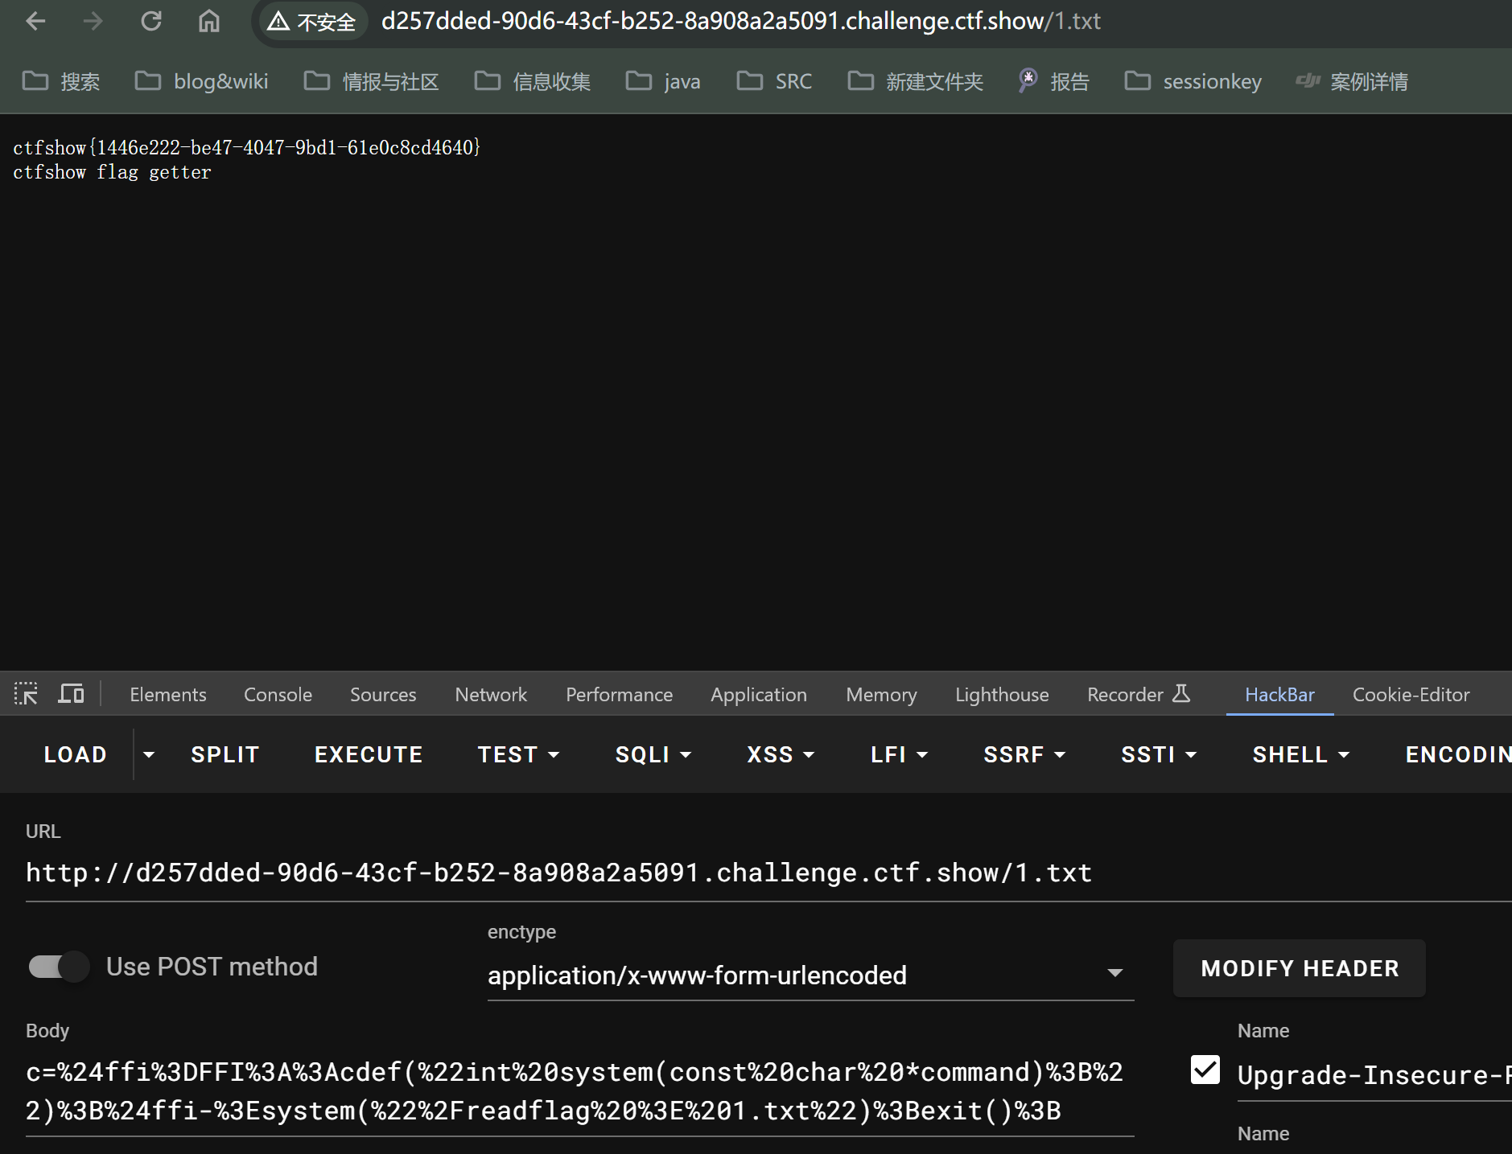Click the 'ctfshow flag getter' text
The image size is (1512, 1154).
[x=112, y=172]
